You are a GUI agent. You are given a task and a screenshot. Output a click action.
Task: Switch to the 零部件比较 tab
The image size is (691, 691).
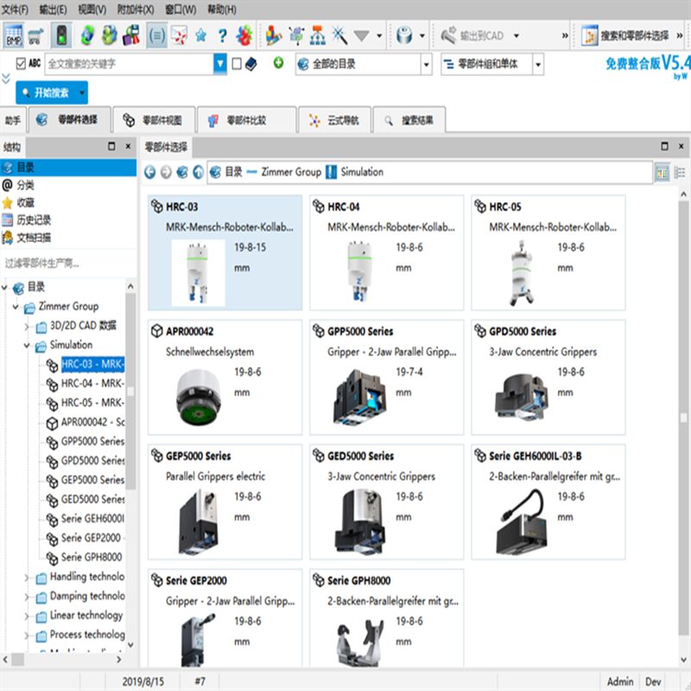[x=245, y=120]
